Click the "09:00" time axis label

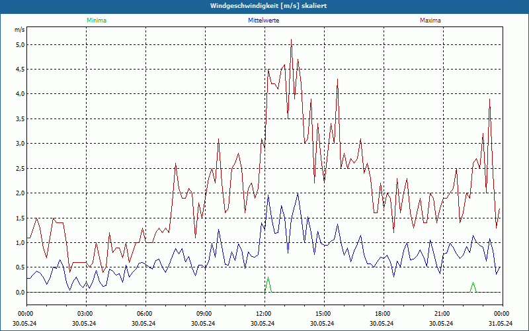pyautogui.click(x=205, y=314)
